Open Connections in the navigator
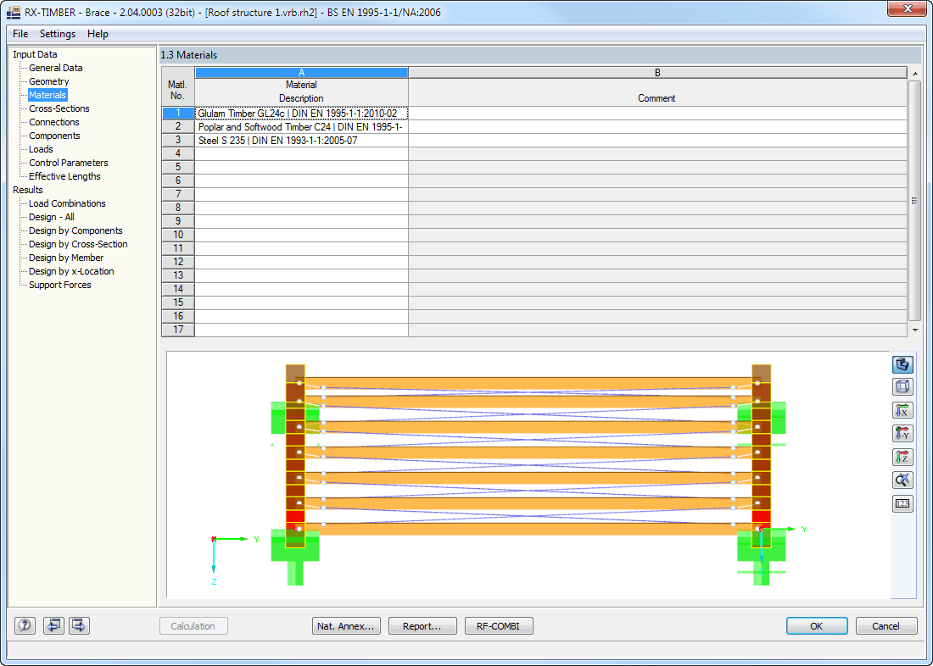Screen dimensions: 933x666 54,122
